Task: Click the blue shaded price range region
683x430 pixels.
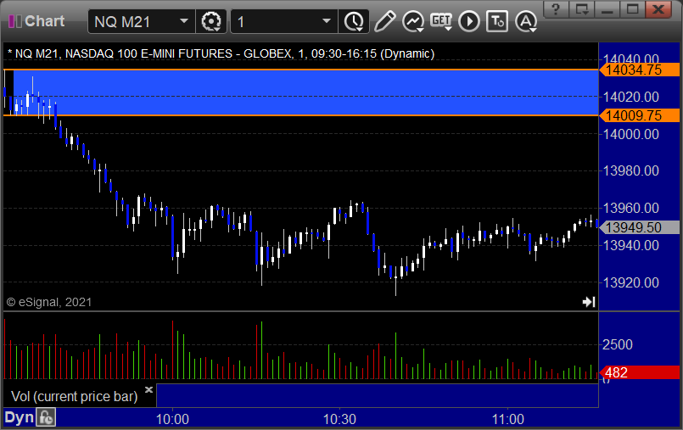Action: (x=305, y=92)
